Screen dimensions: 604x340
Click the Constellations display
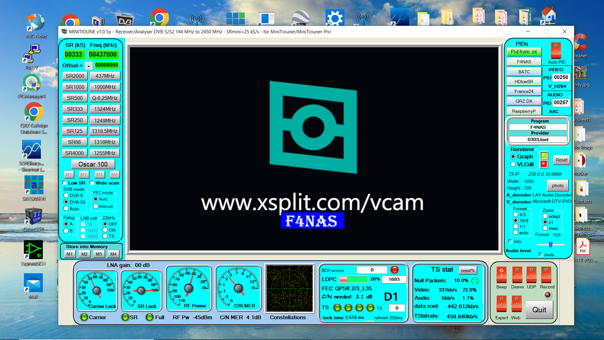290,289
